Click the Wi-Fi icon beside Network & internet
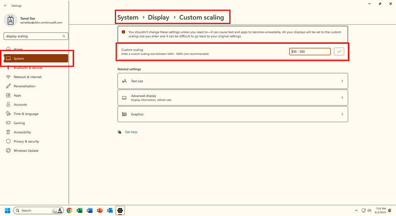396x216 pixels. pos(9,77)
